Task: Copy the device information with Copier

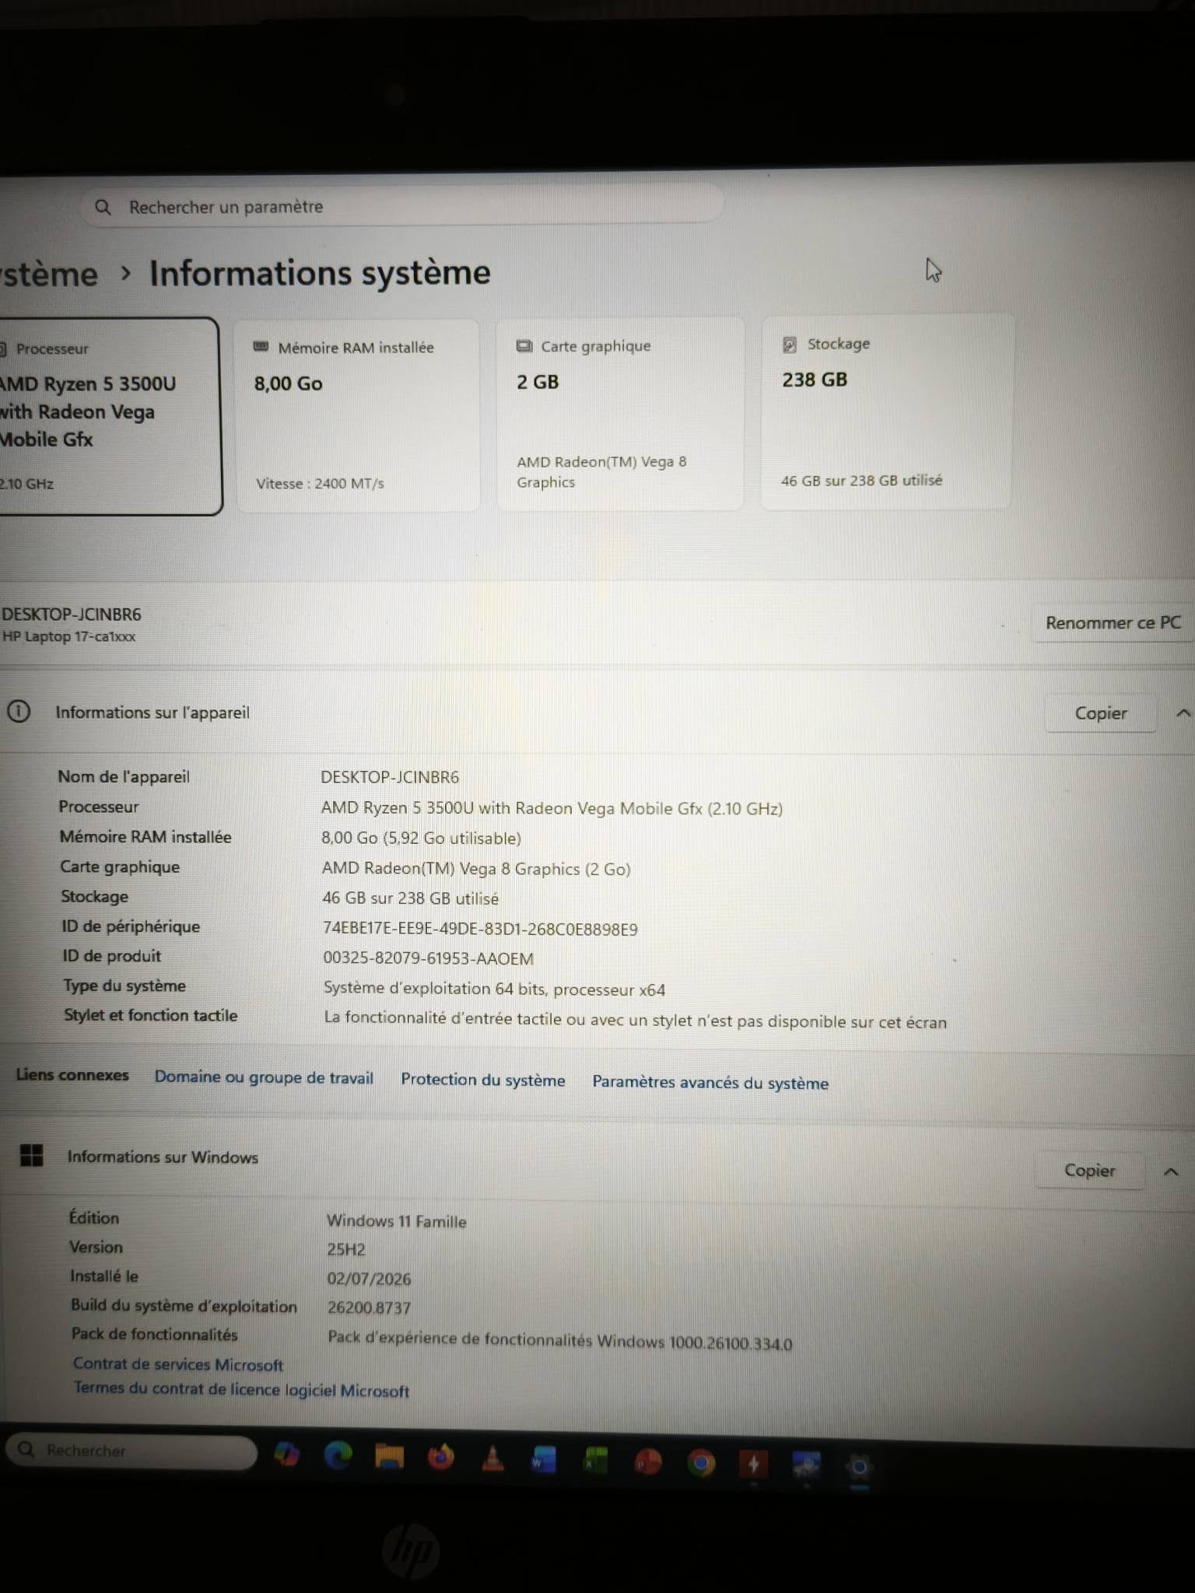Action: [x=1100, y=713]
